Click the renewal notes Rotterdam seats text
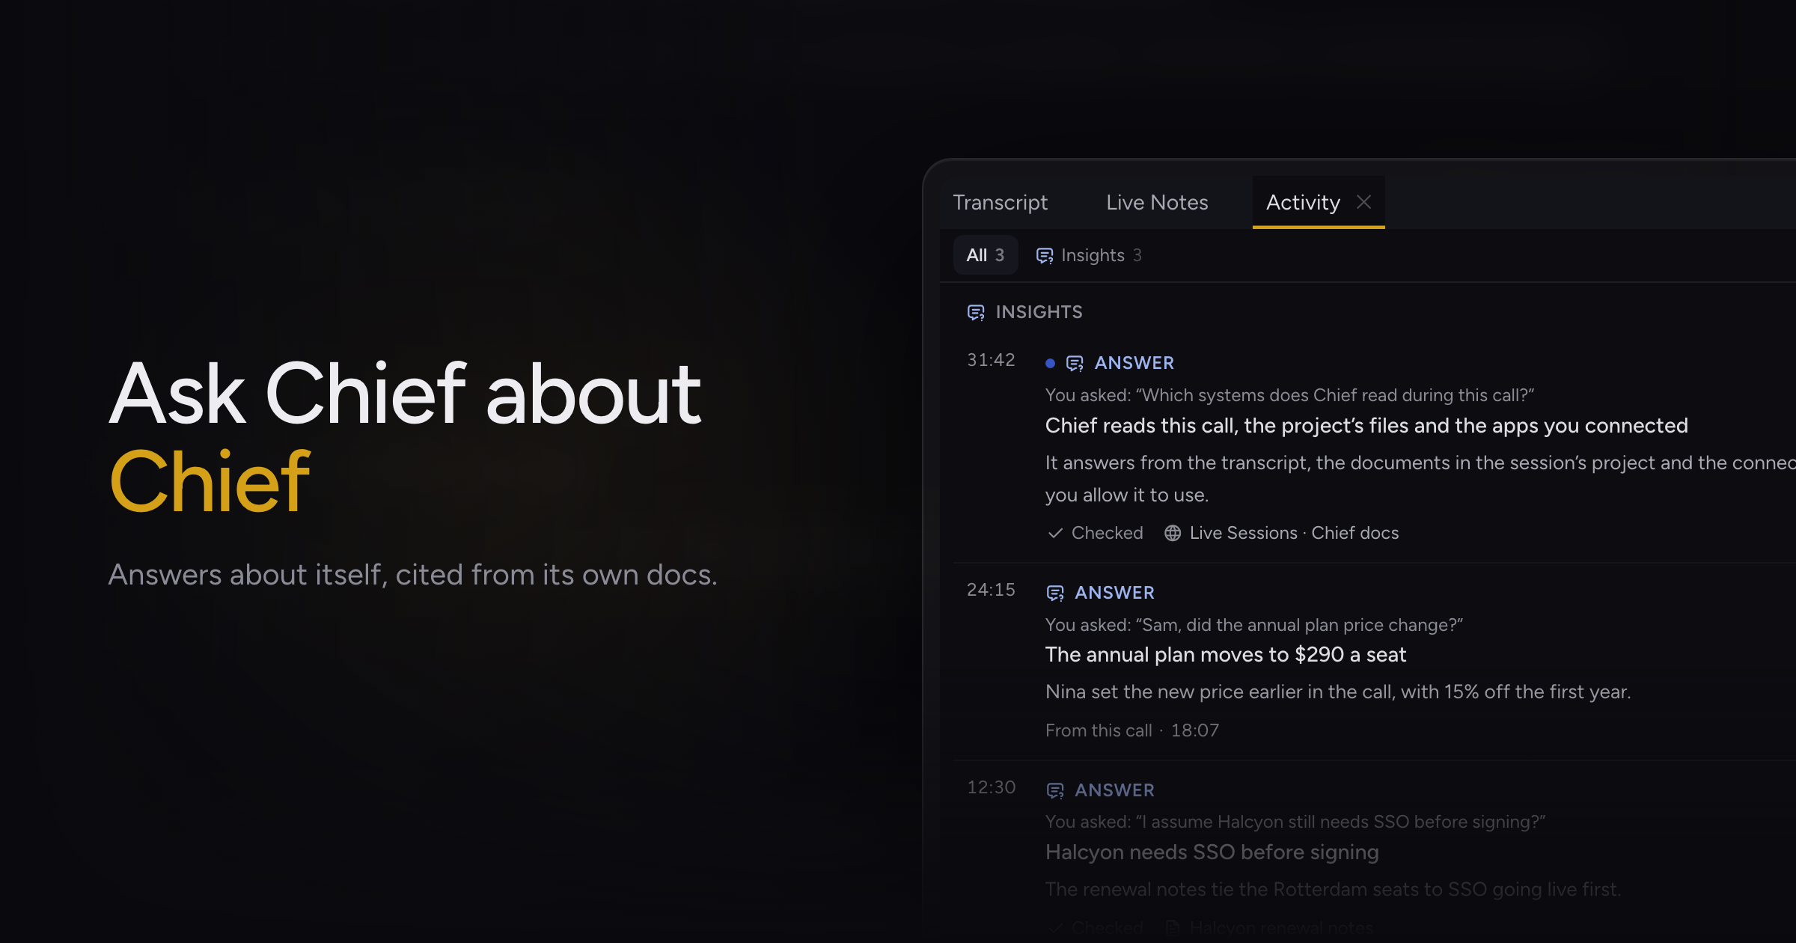 (1333, 889)
